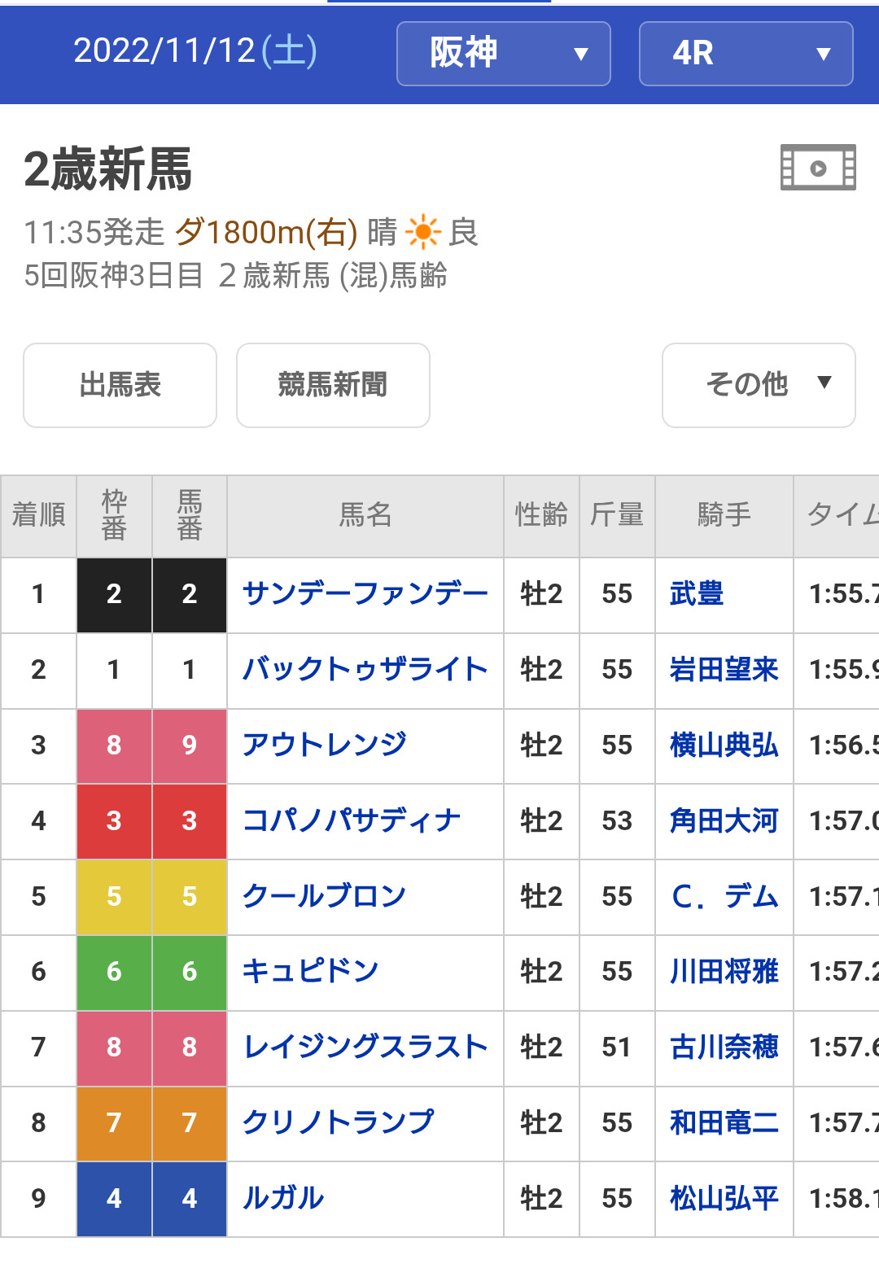Viewport: 879px width, 1277px height.
Task: Switch to the 競馬新聞 tab
Action: click(x=333, y=385)
